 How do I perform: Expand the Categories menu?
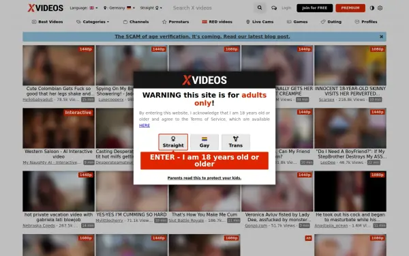(x=93, y=22)
